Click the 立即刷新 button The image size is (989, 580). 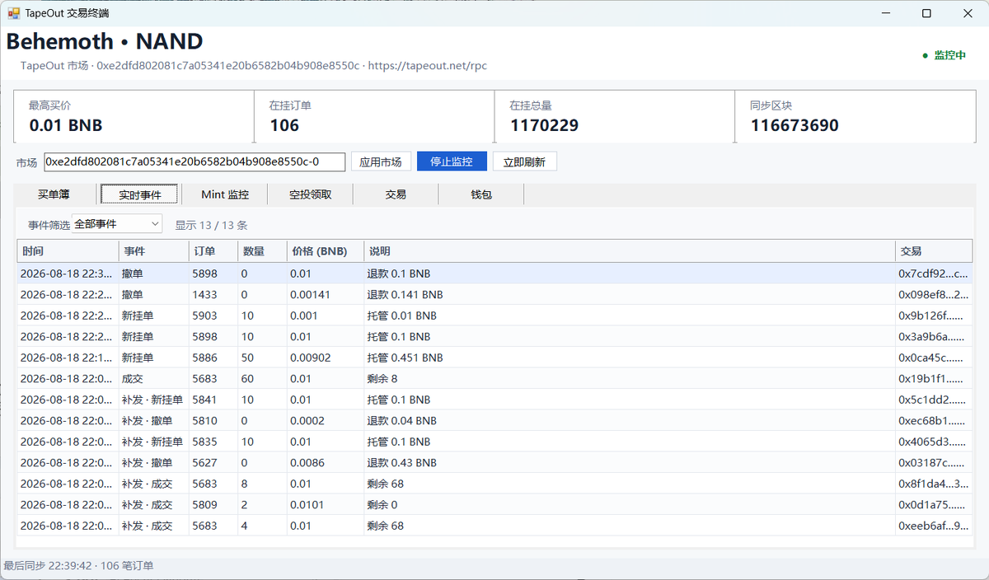524,161
